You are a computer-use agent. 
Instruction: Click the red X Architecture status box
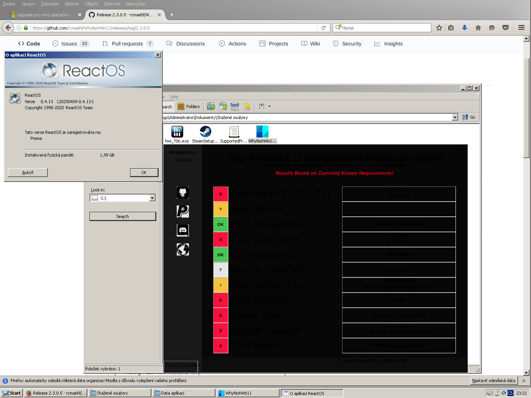(x=220, y=194)
